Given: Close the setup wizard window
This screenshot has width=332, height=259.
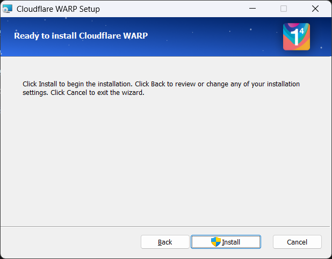Looking at the screenshot, I should 315,9.
